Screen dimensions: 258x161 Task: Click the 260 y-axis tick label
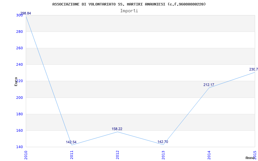click(19, 48)
